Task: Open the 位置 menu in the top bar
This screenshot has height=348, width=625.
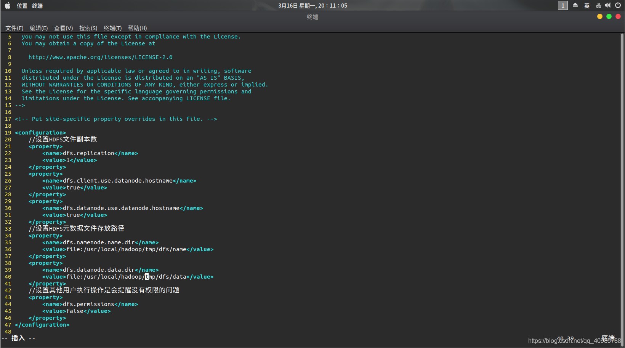Action: pos(22,6)
